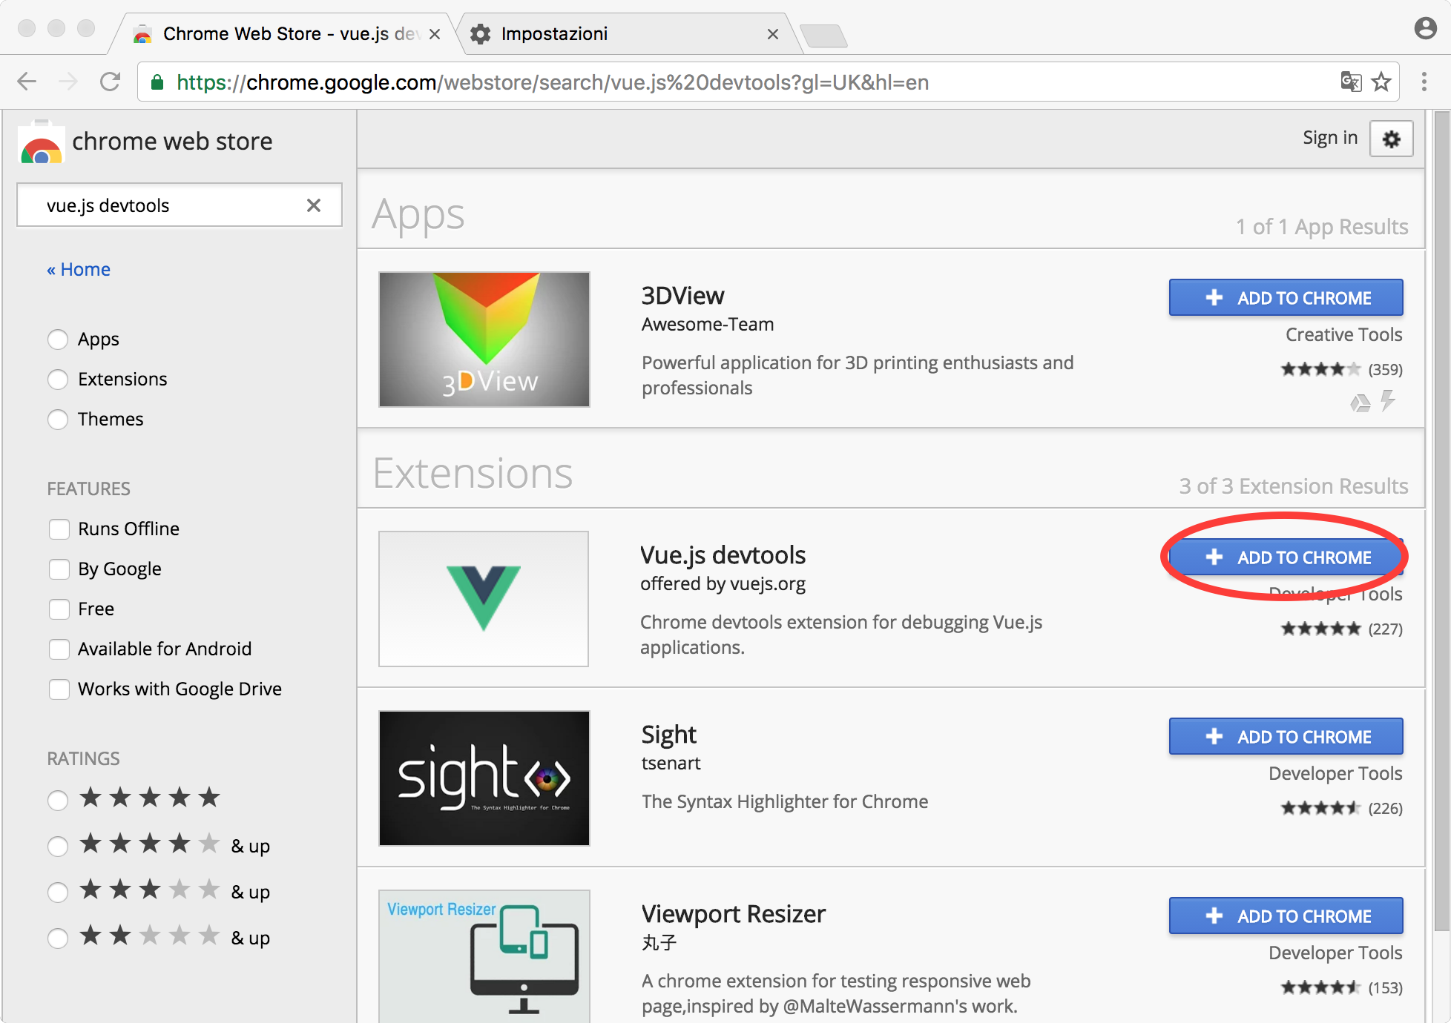The image size is (1451, 1023).
Task: Select four stars & up rating
Action: (x=58, y=847)
